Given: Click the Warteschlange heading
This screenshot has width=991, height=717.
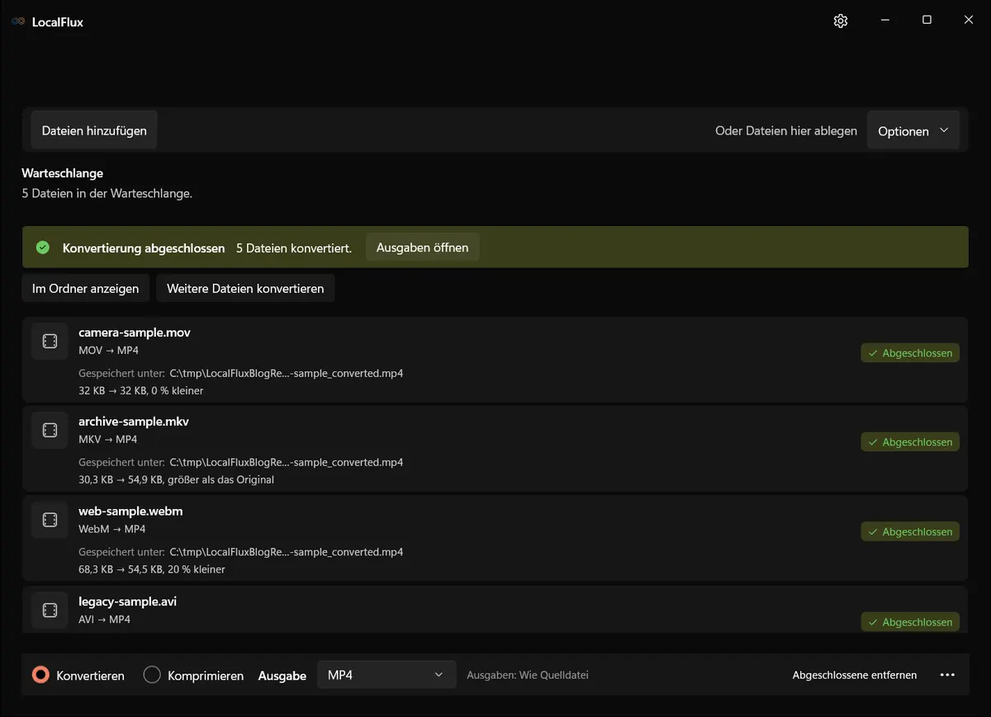Looking at the screenshot, I should coord(63,173).
